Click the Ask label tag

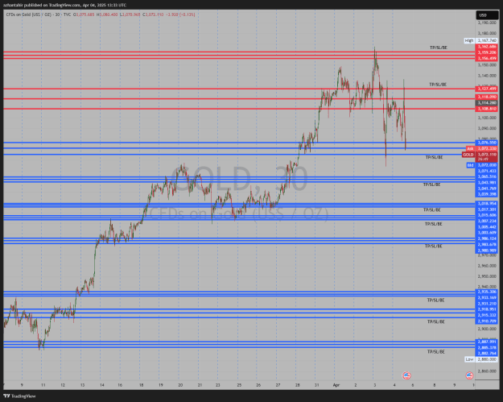coord(470,149)
